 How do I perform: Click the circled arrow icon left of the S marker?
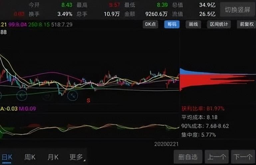coord(73,96)
